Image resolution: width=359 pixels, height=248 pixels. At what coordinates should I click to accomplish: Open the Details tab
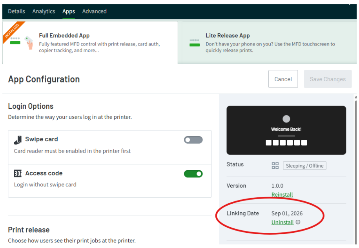[16, 11]
